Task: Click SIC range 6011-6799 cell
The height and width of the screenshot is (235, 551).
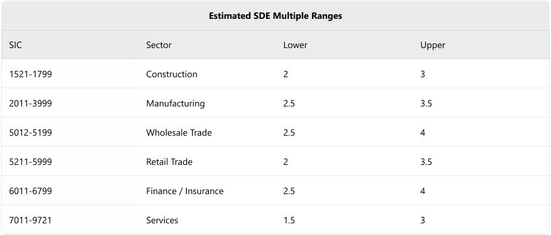Action: [x=31, y=191]
